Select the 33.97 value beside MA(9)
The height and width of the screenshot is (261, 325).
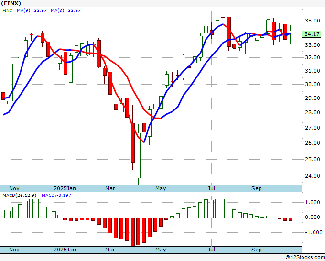[x=41, y=11]
